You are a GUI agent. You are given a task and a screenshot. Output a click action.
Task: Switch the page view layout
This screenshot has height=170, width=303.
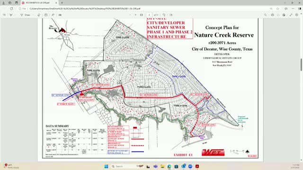pyautogui.click(x=171, y=15)
